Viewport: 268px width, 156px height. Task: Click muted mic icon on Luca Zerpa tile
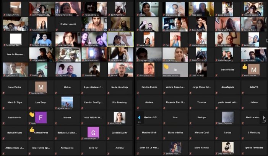tap(30, 108)
